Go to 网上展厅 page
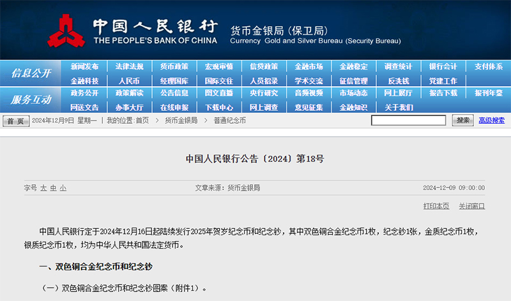 click(398, 92)
